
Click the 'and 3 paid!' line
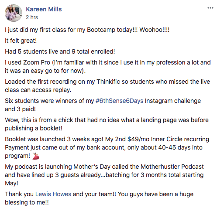(20, 109)
